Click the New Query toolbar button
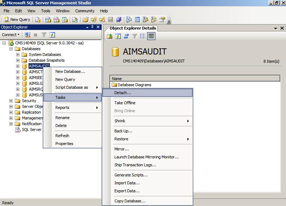This screenshot has width=286, height=206. (17, 19)
